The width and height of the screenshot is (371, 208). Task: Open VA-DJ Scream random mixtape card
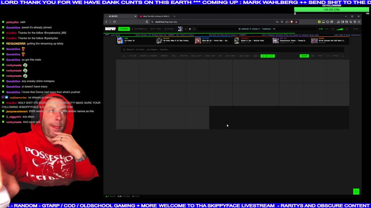(x=330, y=40)
